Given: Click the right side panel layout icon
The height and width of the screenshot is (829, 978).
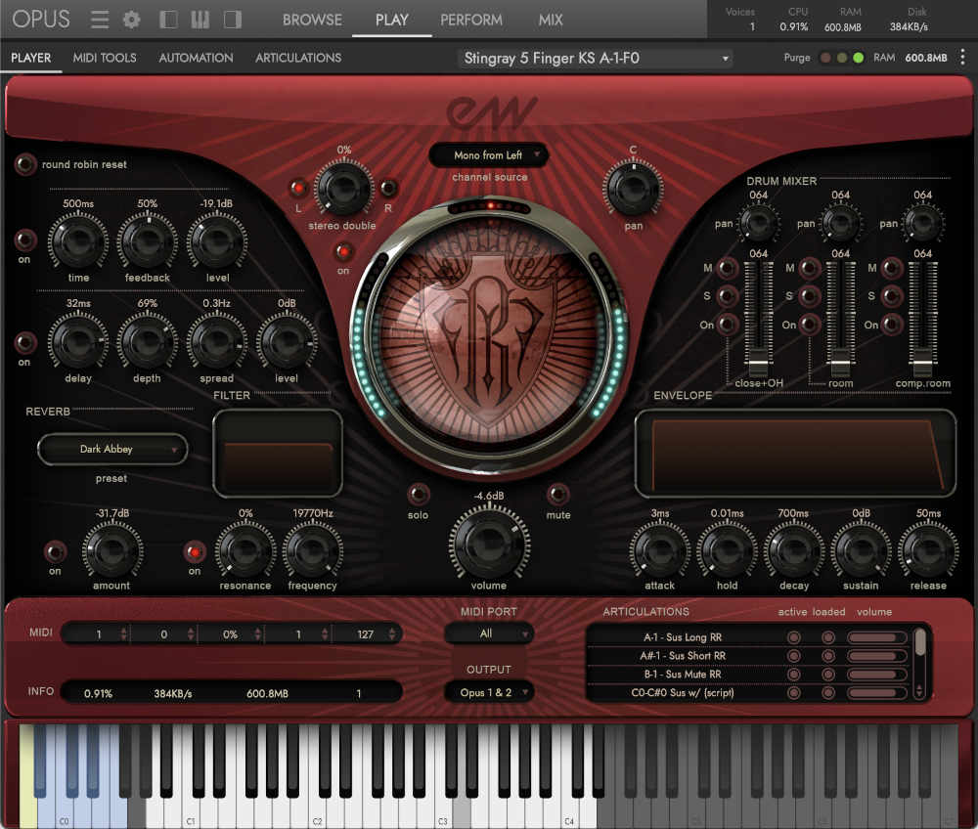Looking at the screenshot, I should tap(232, 19).
